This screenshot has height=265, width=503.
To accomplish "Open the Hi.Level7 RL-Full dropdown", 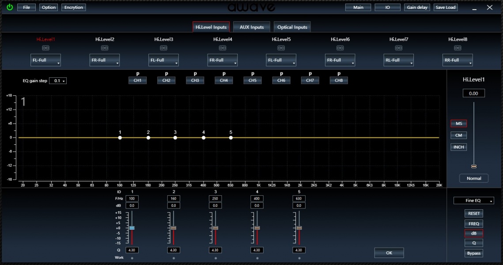I will click(398, 61).
